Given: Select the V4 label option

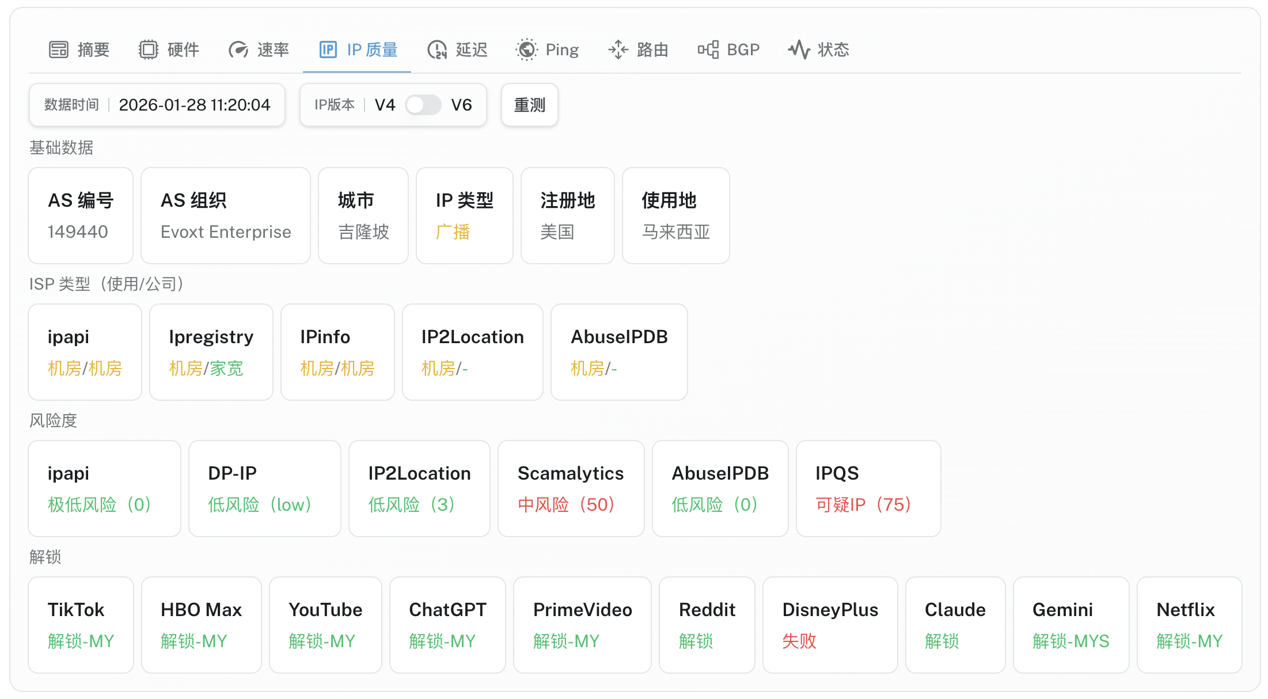Looking at the screenshot, I should tap(385, 105).
